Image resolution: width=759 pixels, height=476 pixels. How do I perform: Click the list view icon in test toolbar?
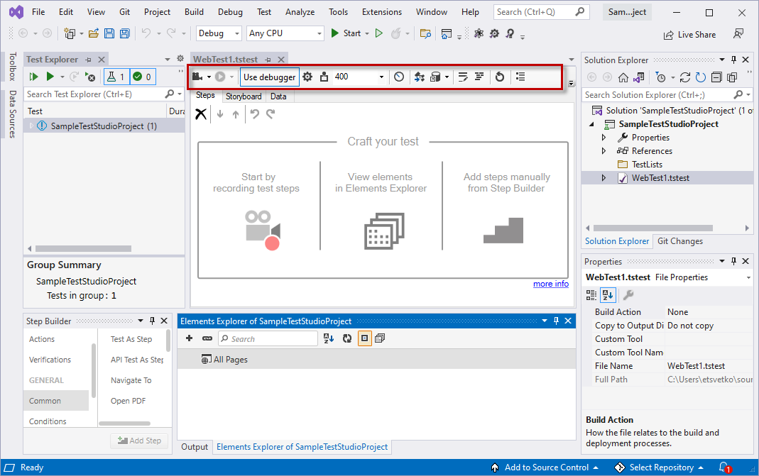tap(520, 77)
